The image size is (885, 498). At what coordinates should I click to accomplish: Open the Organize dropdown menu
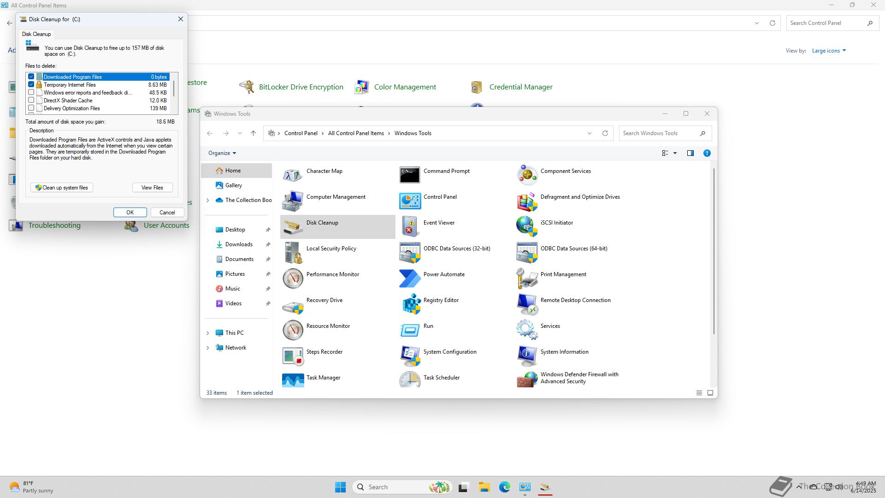point(222,153)
